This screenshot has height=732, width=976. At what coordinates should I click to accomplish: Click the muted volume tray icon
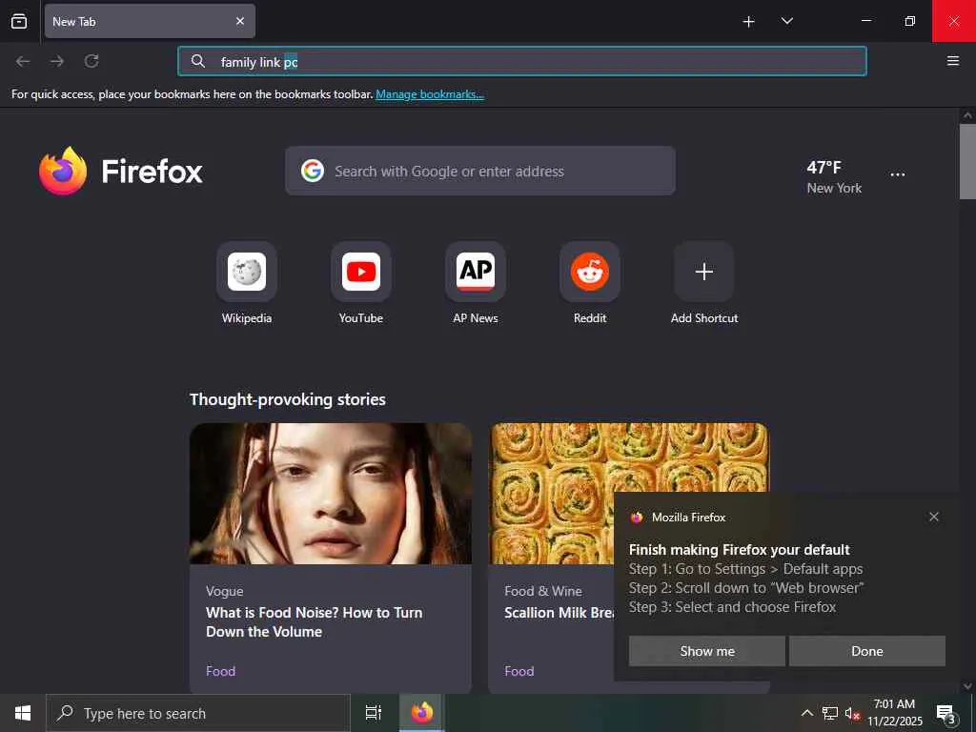[x=852, y=713]
